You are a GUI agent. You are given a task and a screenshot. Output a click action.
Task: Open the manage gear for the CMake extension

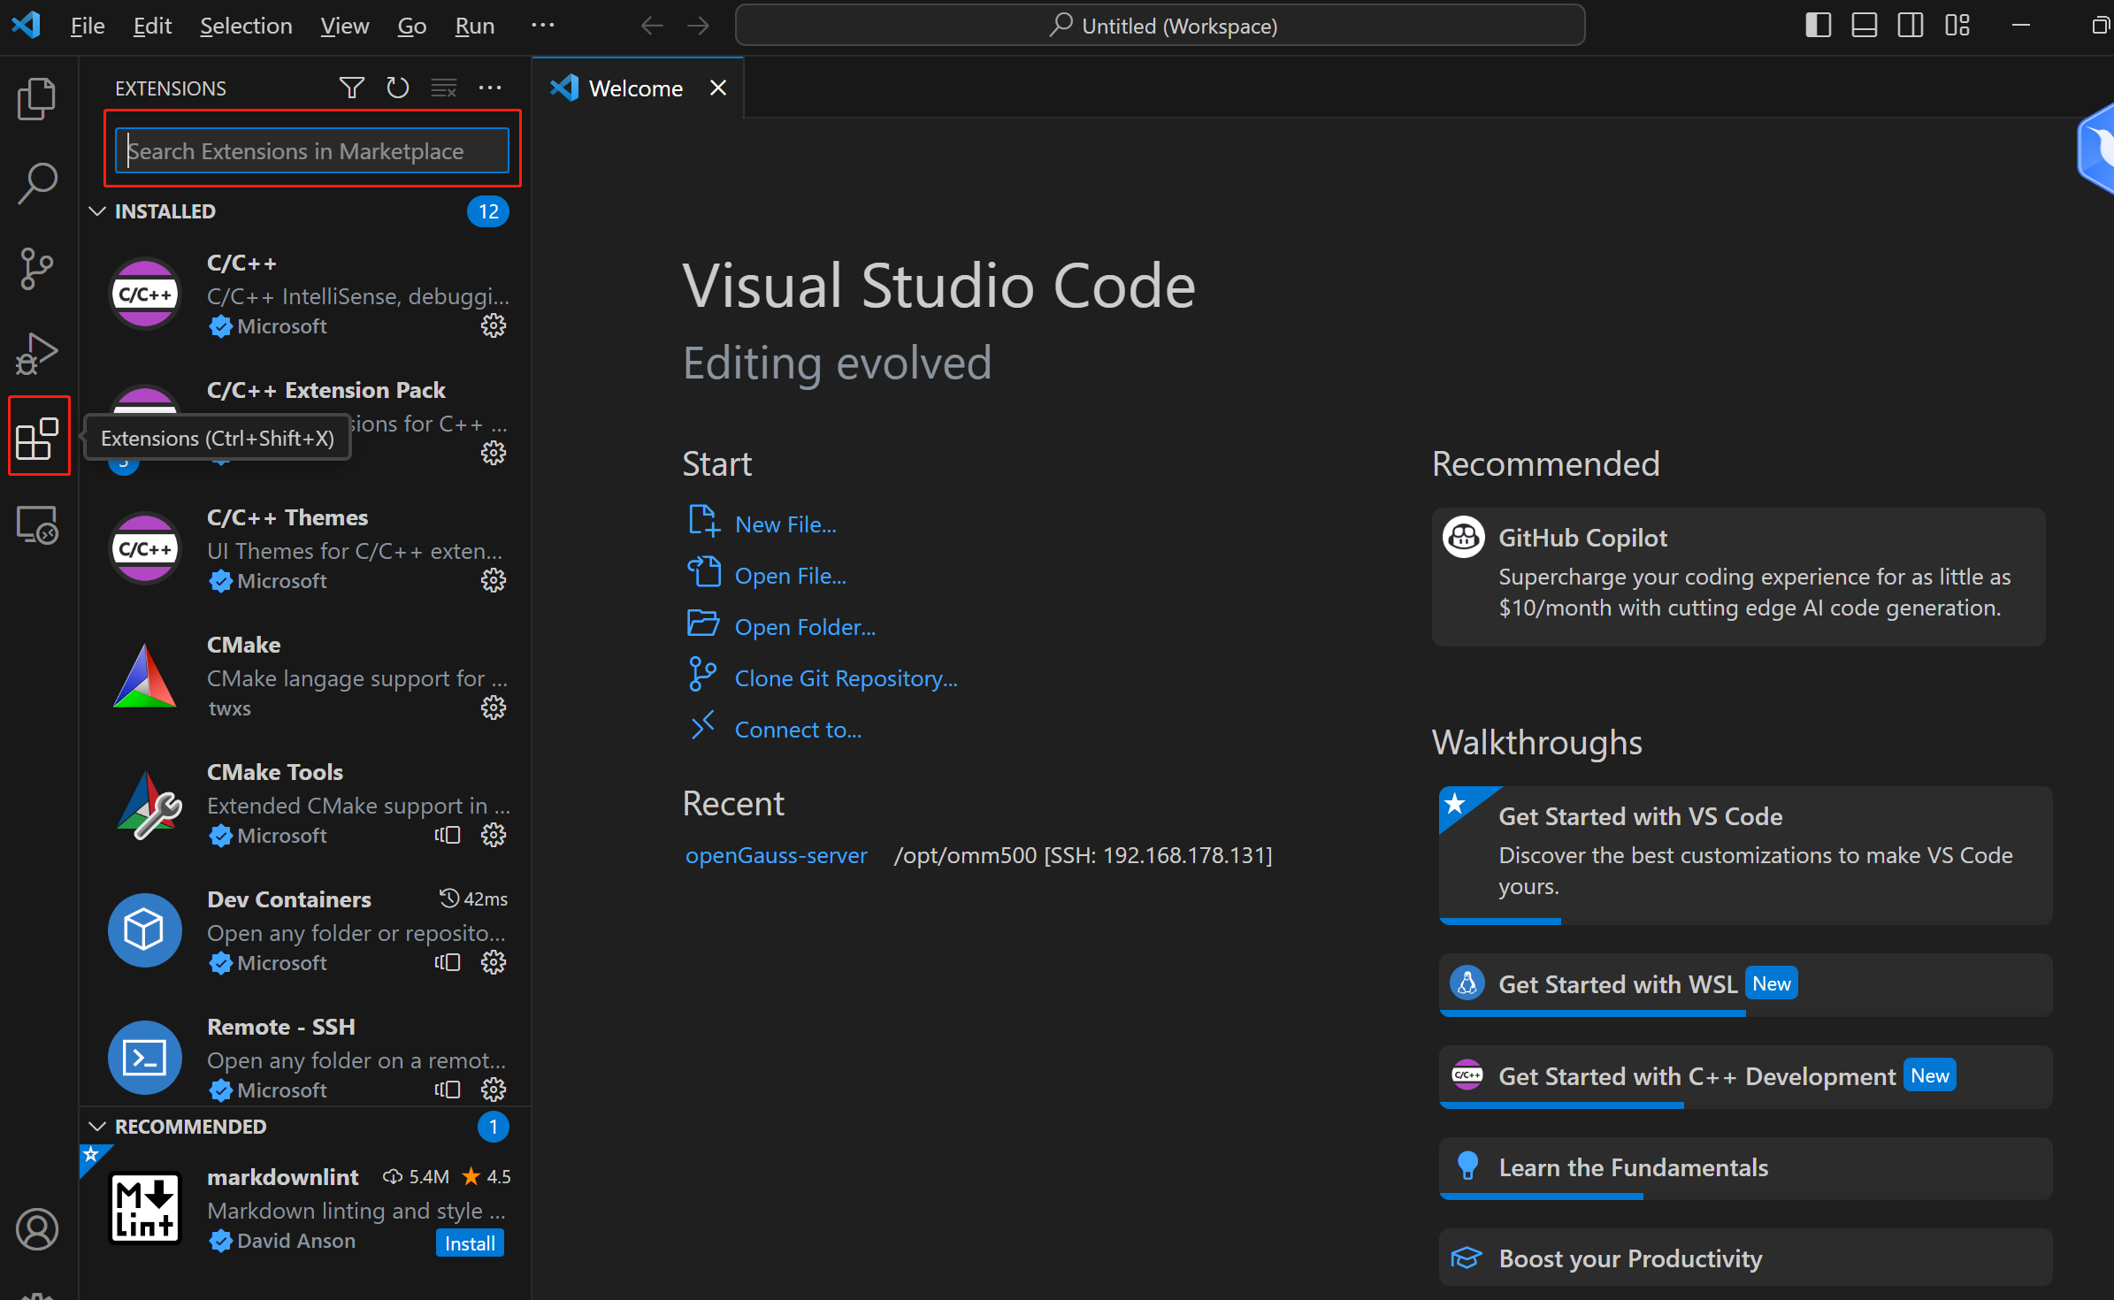(x=493, y=707)
